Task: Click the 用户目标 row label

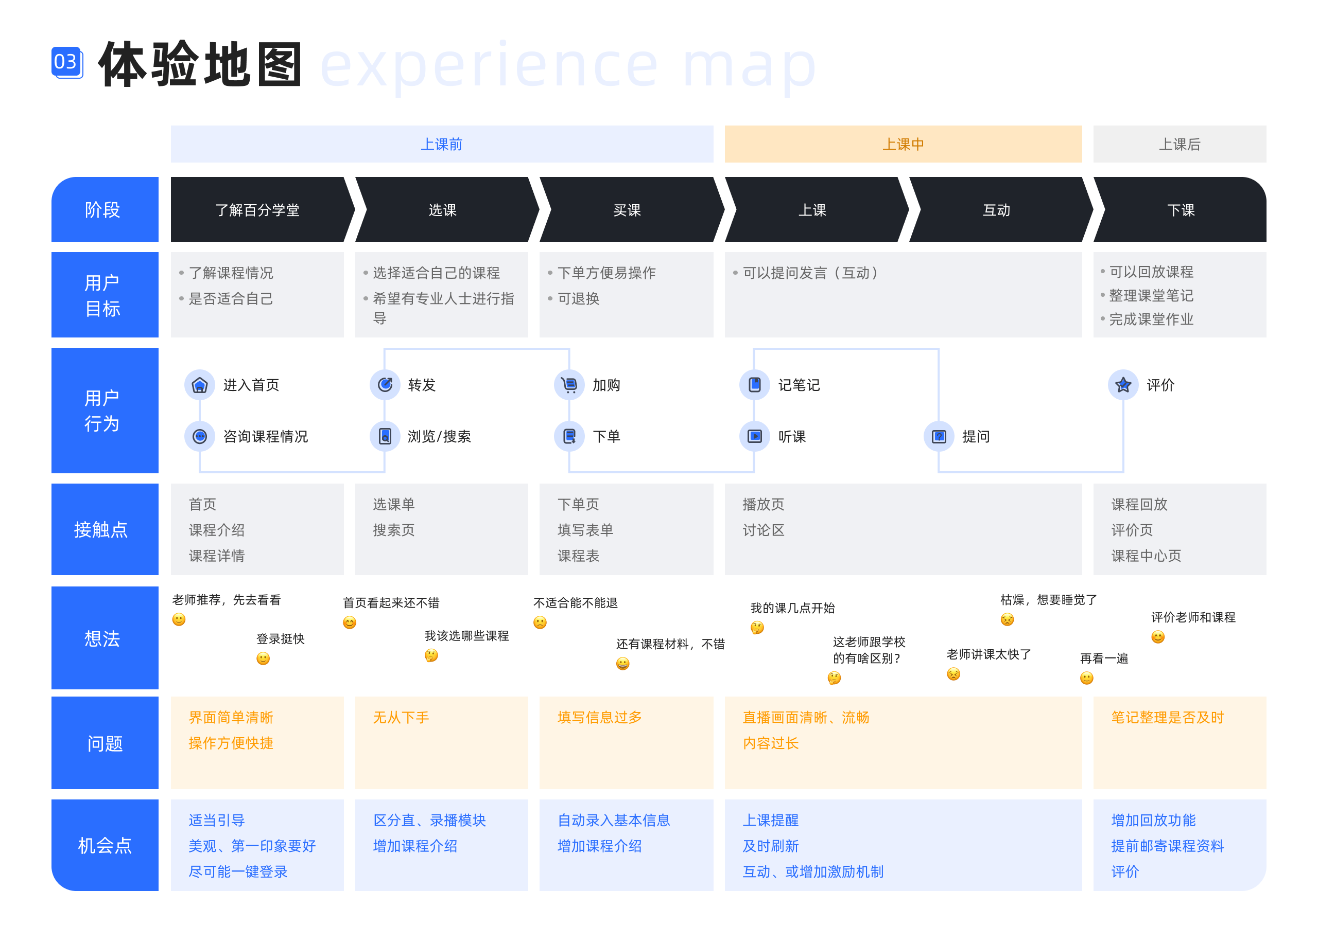Action: tap(105, 295)
